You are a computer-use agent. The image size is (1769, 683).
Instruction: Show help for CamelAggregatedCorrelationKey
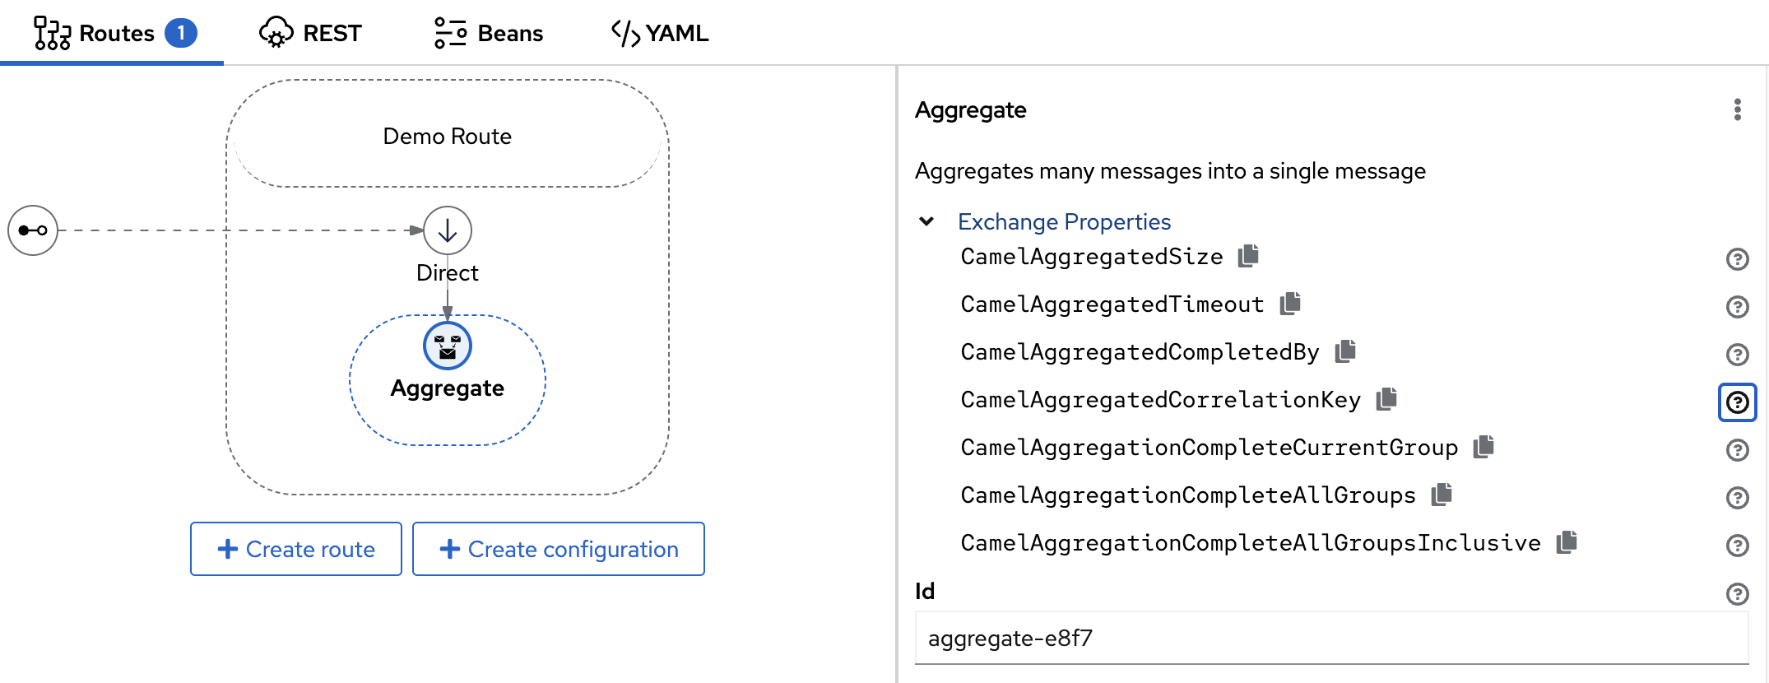(x=1737, y=402)
